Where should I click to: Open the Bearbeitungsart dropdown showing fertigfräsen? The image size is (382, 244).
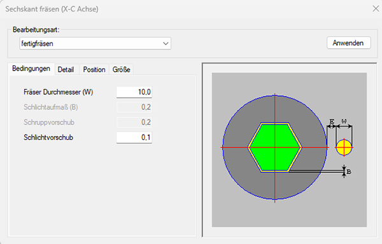pyautogui.click(x=95, y=43)
